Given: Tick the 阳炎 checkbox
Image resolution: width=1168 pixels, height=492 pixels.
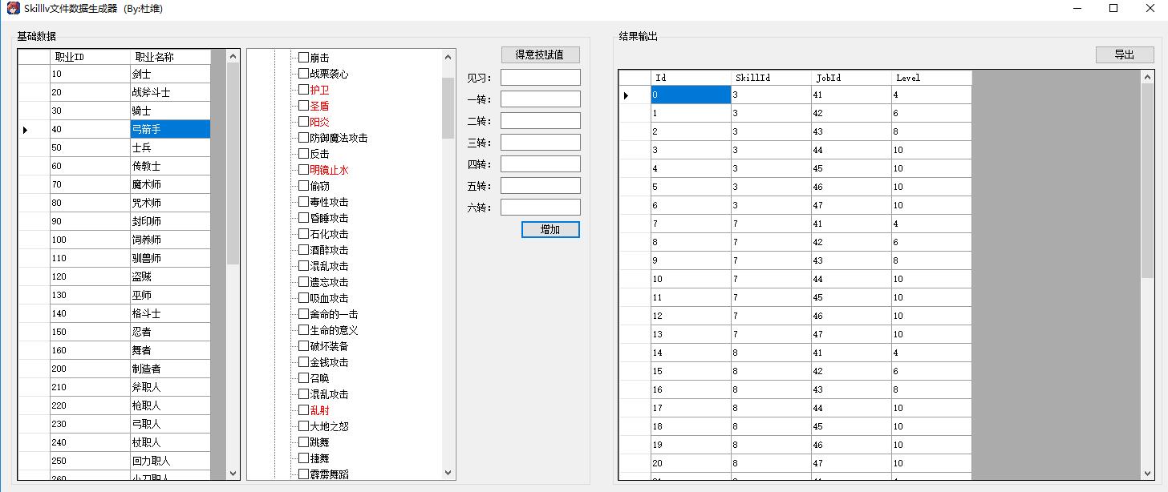Looking at the screenshot, I should (303, 122).
